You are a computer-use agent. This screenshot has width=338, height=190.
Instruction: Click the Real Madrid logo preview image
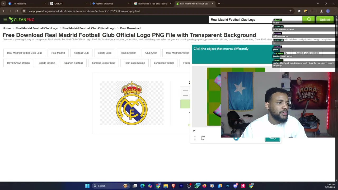tap(132, 103)
